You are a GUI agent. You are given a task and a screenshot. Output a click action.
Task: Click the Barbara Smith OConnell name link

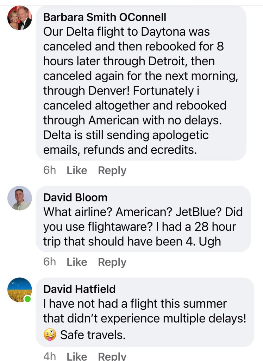[x=105, y=17]
